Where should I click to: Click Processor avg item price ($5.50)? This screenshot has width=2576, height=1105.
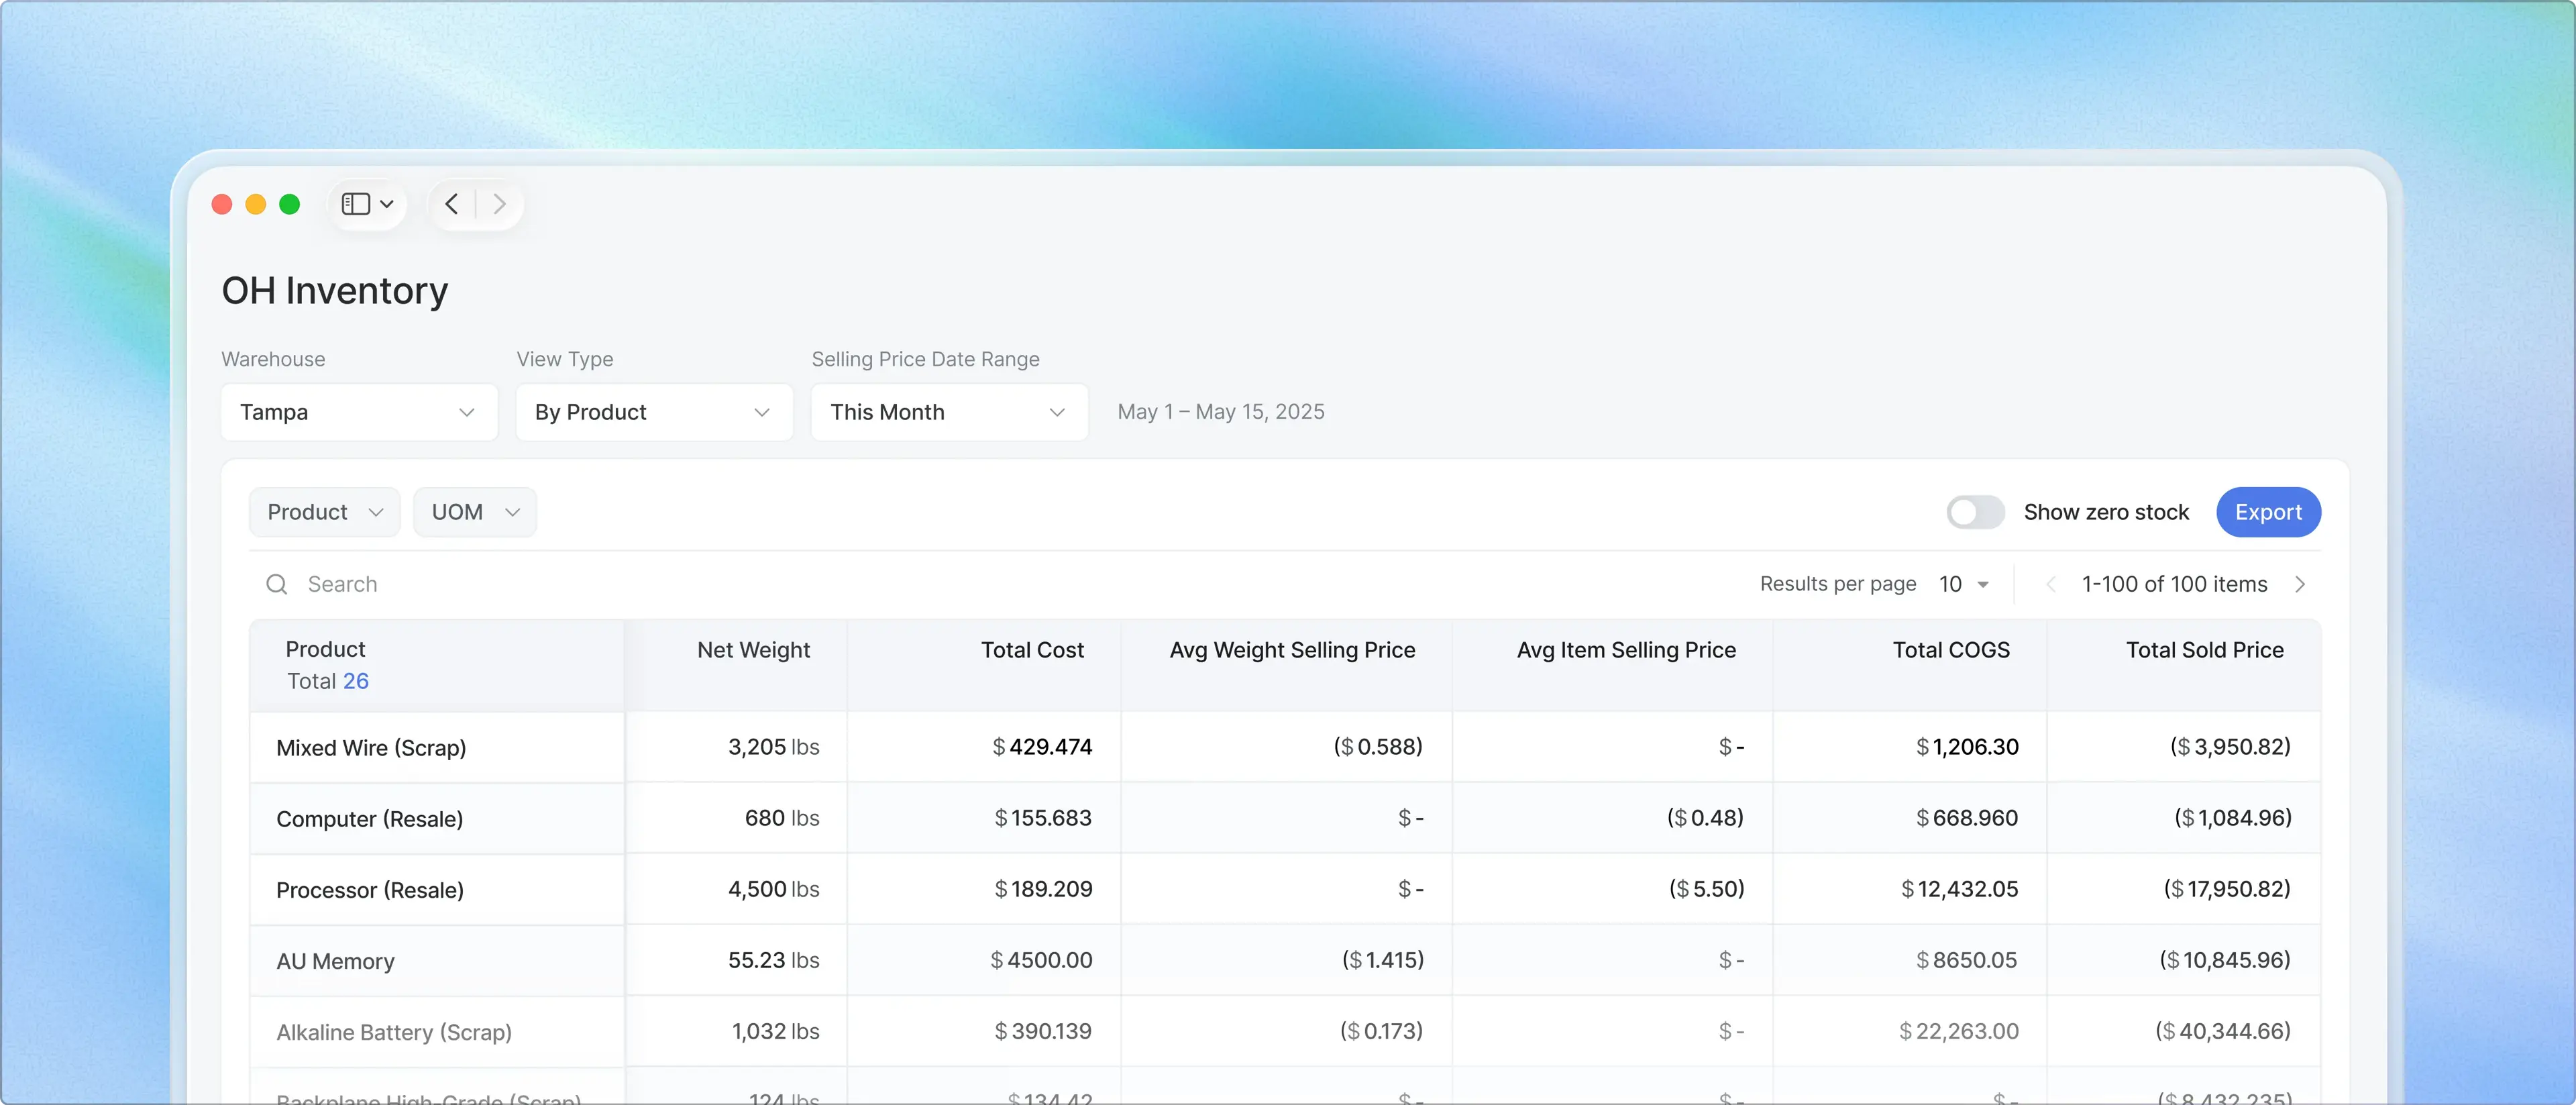click(x=1706, y=889)
